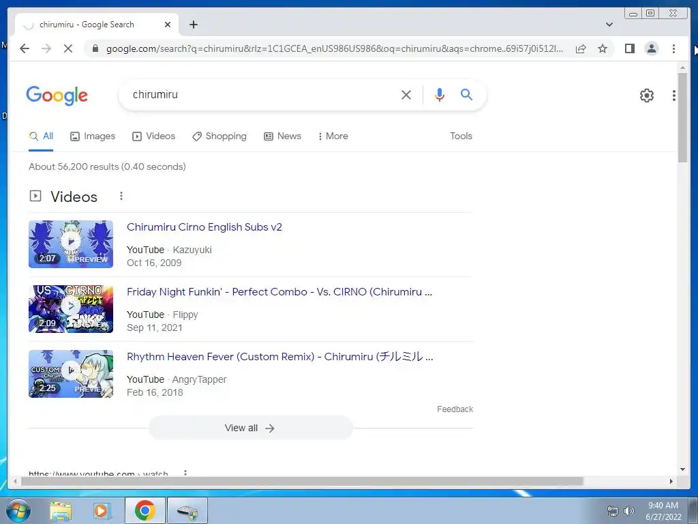Open a new tab
The width and height of the screenshot is (698, 524).
coord(193,25)
